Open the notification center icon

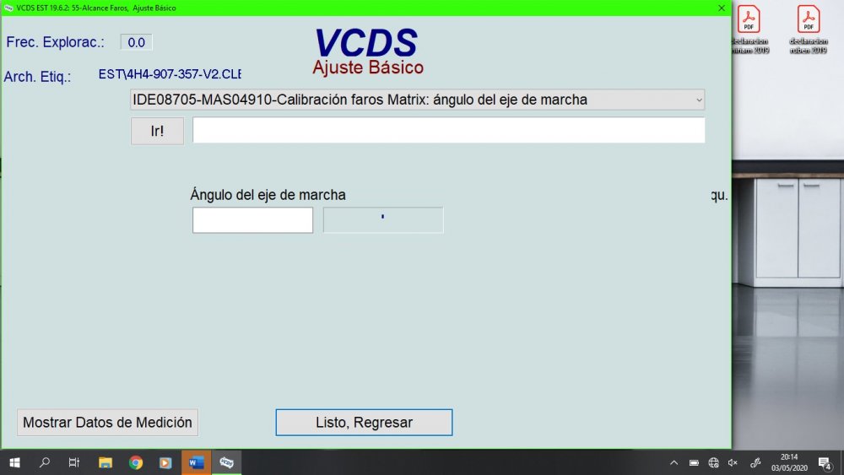point(825,462)
